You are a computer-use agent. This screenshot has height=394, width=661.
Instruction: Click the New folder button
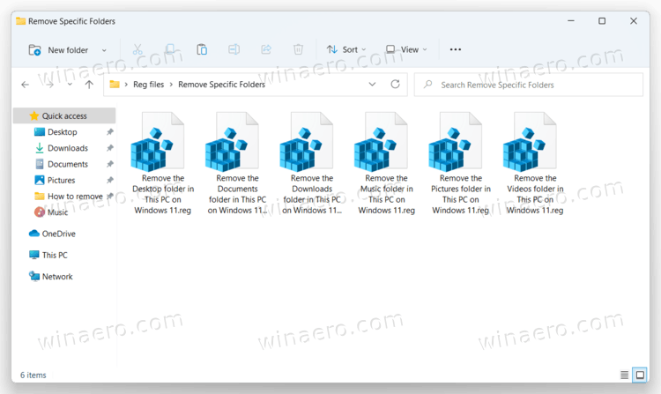click(59, 50)
